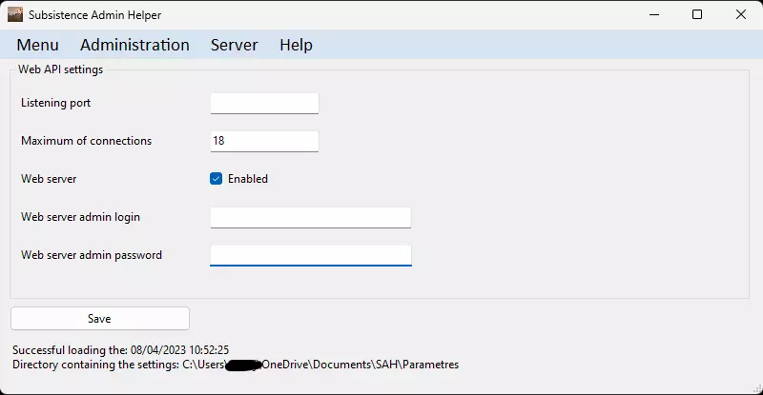Open the Menu menu

click(37, 45)
